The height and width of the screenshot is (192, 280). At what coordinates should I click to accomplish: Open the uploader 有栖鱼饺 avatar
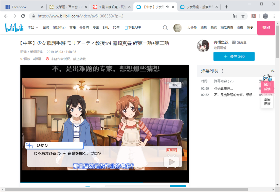(203, 46)
